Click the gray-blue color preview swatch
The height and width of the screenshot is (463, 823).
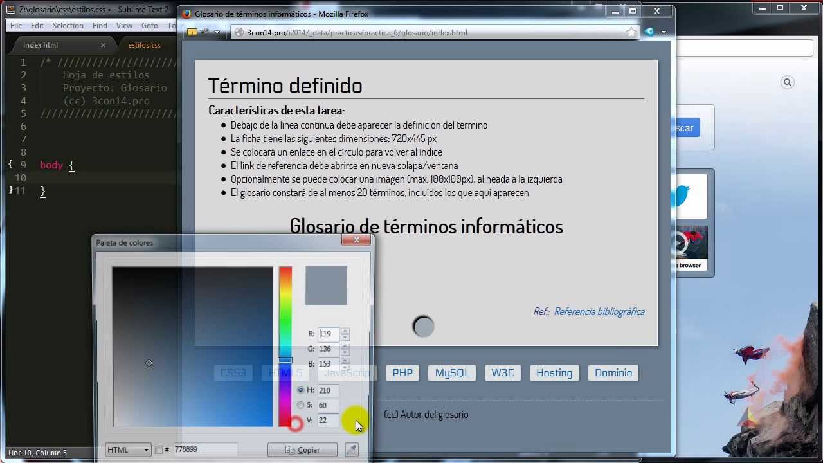point(326,286)
